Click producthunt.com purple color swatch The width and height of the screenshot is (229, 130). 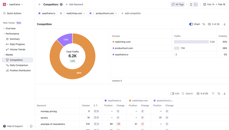[x=90, y=13]
